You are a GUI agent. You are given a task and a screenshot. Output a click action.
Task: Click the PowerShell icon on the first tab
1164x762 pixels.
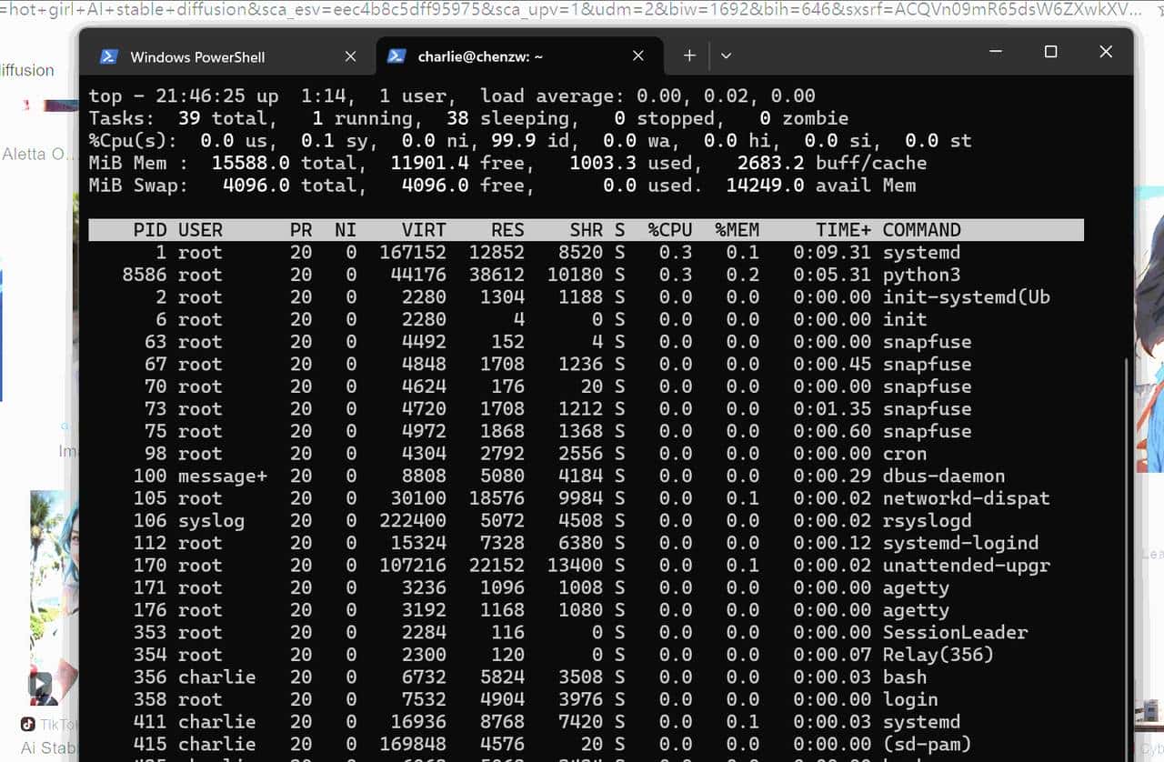pos(108,55)
